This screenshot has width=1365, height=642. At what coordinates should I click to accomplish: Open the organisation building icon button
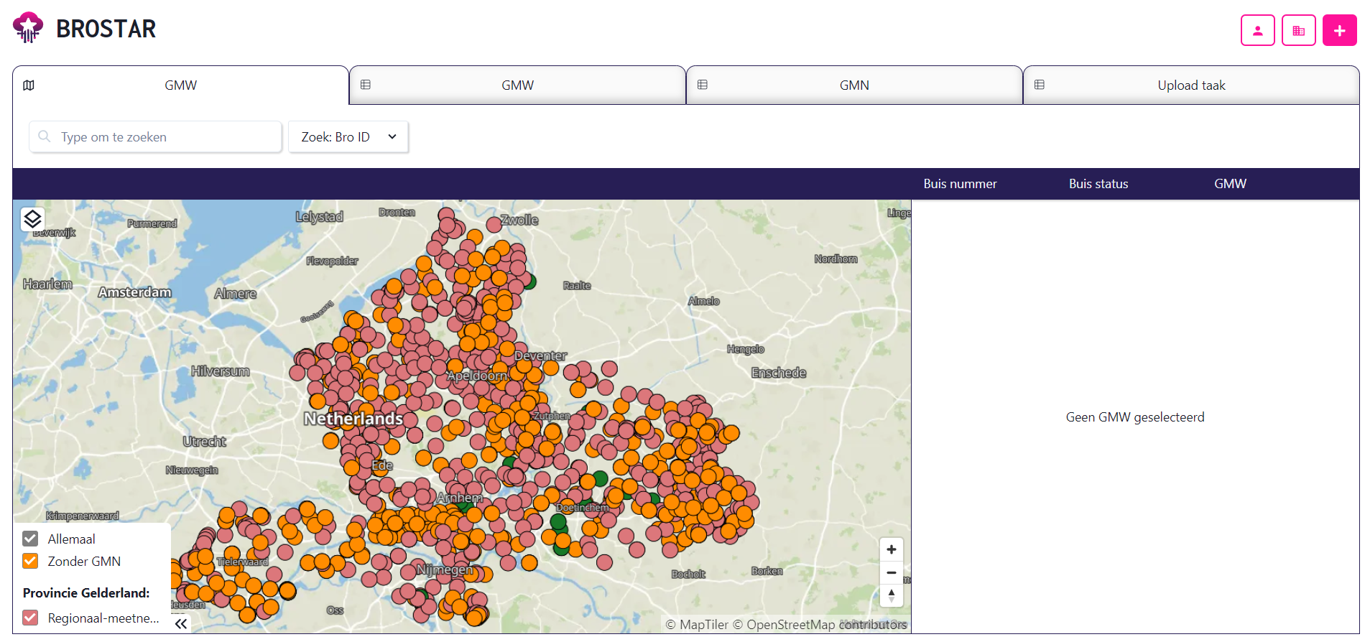(x=1298, y=30)
